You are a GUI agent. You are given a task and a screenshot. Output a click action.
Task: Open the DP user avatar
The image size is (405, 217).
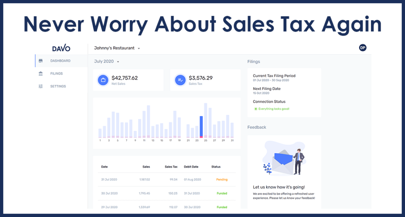[362, 48]
